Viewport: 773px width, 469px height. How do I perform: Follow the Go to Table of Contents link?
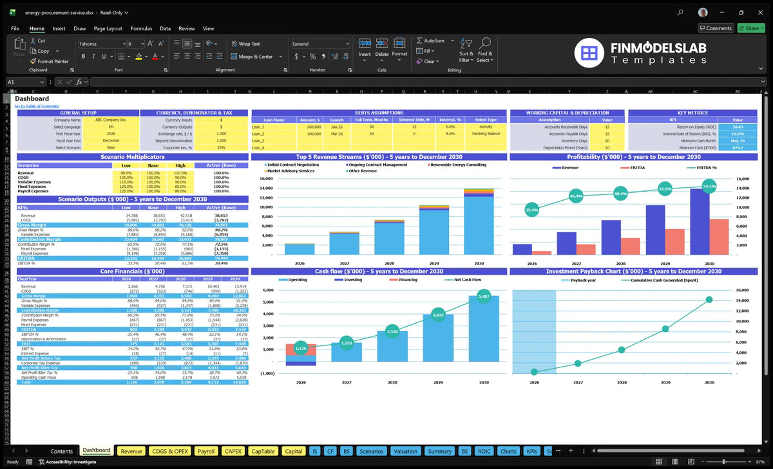click(x=37, y=106)
